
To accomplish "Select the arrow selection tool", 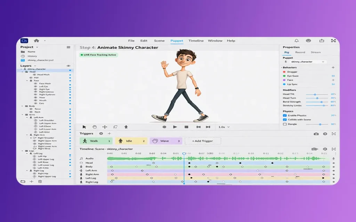I will 84,127.
